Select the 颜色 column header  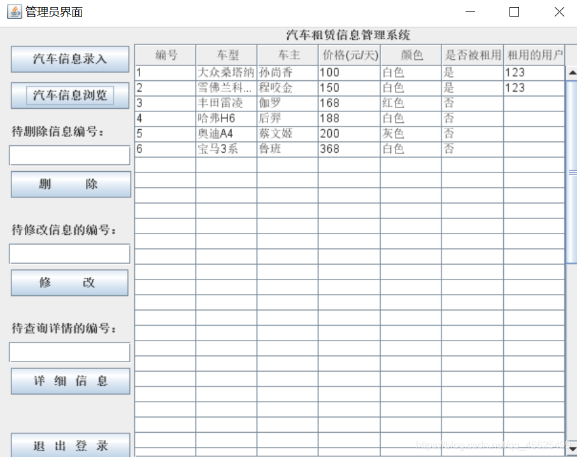(411, 55)
